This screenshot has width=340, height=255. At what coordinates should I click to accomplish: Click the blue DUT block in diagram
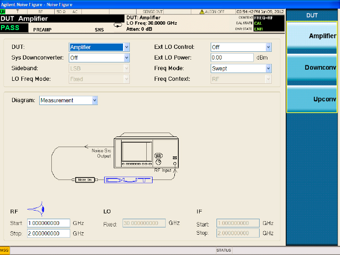click(x=128, y=180)
